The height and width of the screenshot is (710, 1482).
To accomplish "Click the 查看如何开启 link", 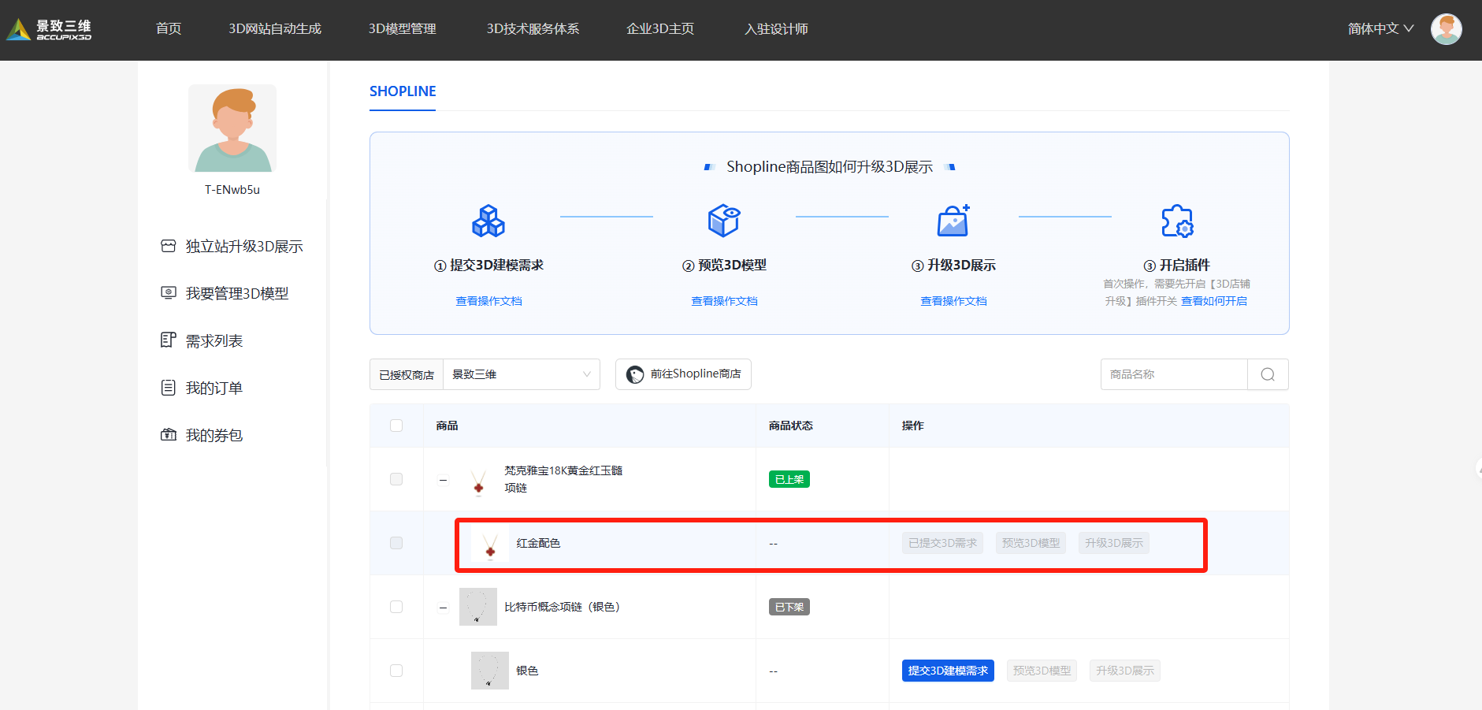I will 1214,301.
